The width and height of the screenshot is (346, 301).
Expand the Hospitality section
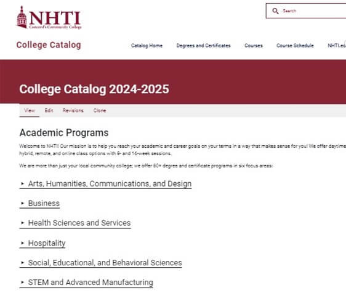tap(42, 243)
